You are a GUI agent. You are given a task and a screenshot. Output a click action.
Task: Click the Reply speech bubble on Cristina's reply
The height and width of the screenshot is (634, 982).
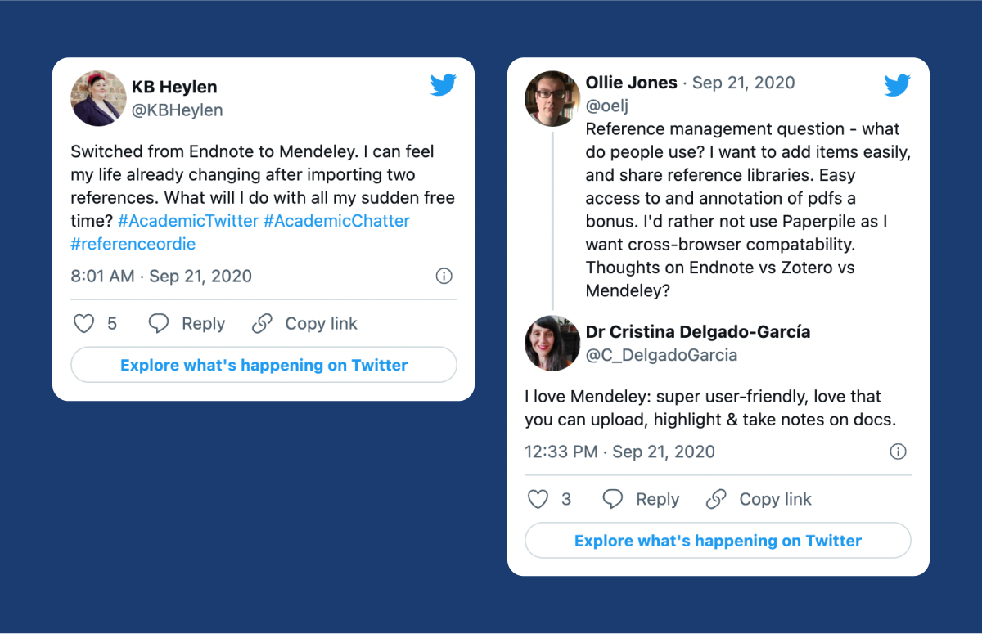pyautogui.click(x=613, y=499)
